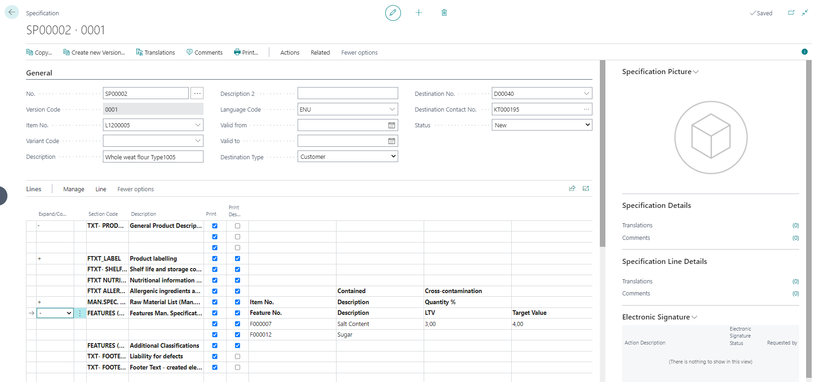833x382 pixels.
Task: Open Destination Contact No. lookup ellipsis
Action: [x=586, y=109]
